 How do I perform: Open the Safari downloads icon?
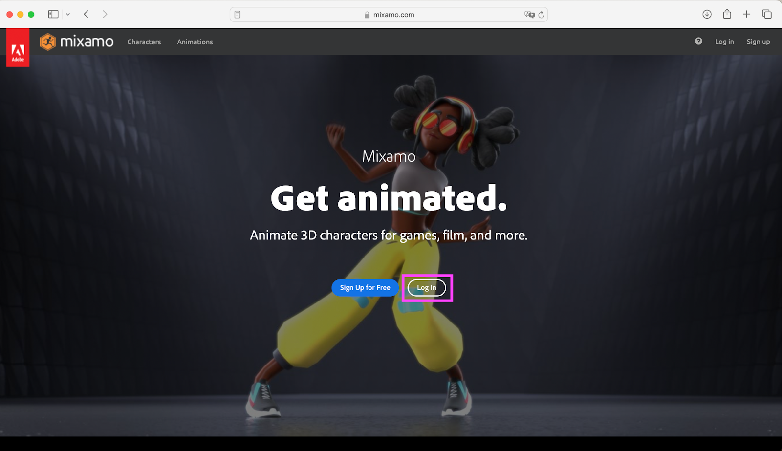point(707,14)
